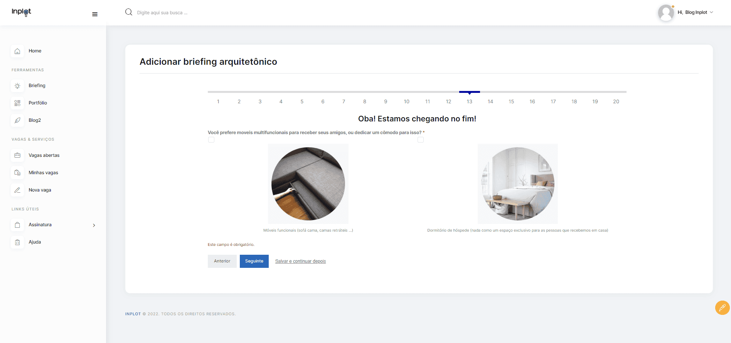This screenshot has height=343, width=731.
Task: Open the Hi, Blog Inplot user dropdown
Action: point(696,12)
